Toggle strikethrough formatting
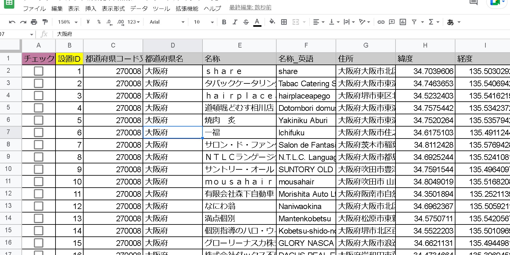 tap(246, 22)
